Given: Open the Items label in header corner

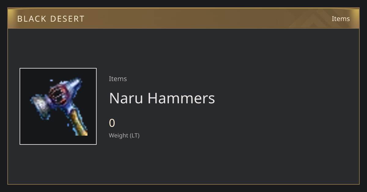Looking at the screenshot, I should coord(341,19).
